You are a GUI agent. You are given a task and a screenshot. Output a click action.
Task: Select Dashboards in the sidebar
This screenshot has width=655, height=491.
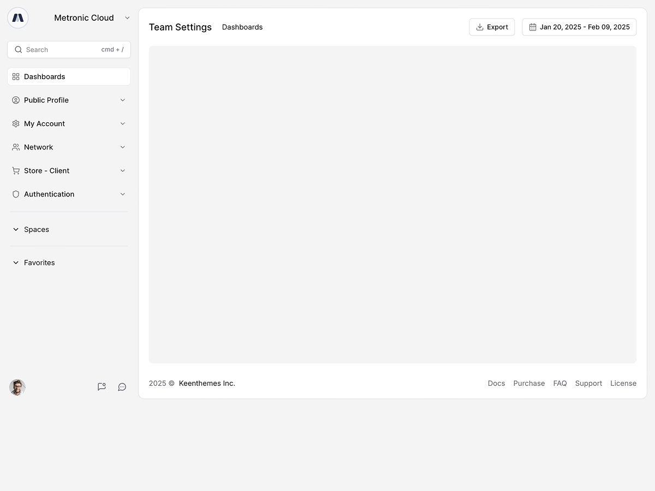coord(45,77)
